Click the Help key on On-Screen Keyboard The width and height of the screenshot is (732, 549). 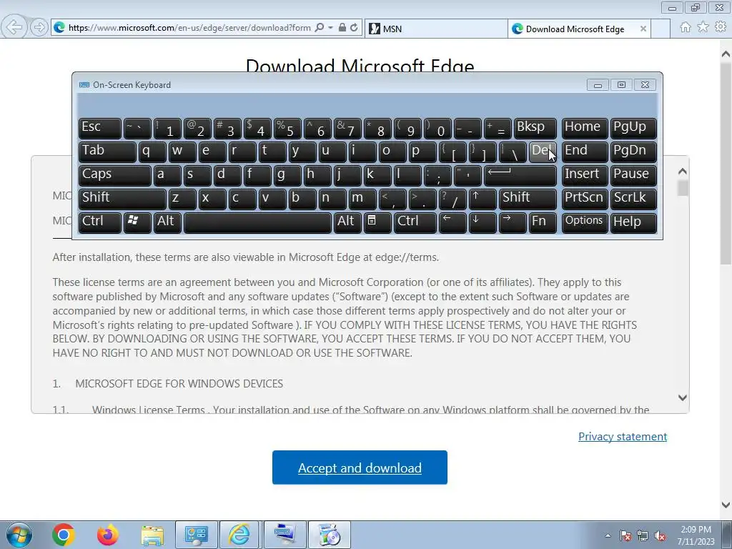tap(633, 222)
